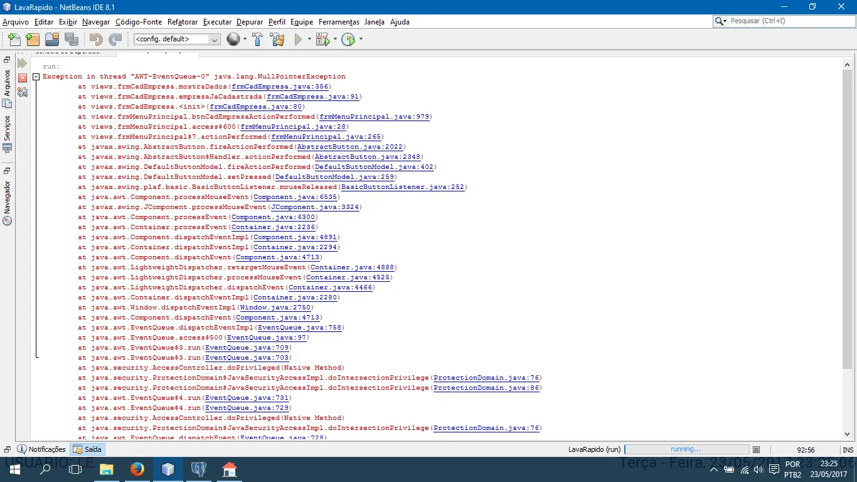Screen dimensions: 857x482
Task: Open the Saída output tab
Action: click(87, 449)
